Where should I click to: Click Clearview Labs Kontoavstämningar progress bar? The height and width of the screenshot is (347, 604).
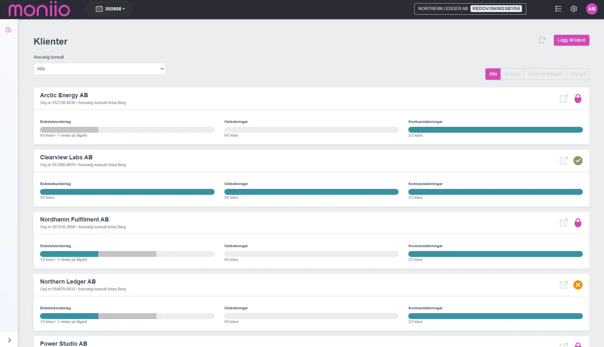tap(496, 192)
